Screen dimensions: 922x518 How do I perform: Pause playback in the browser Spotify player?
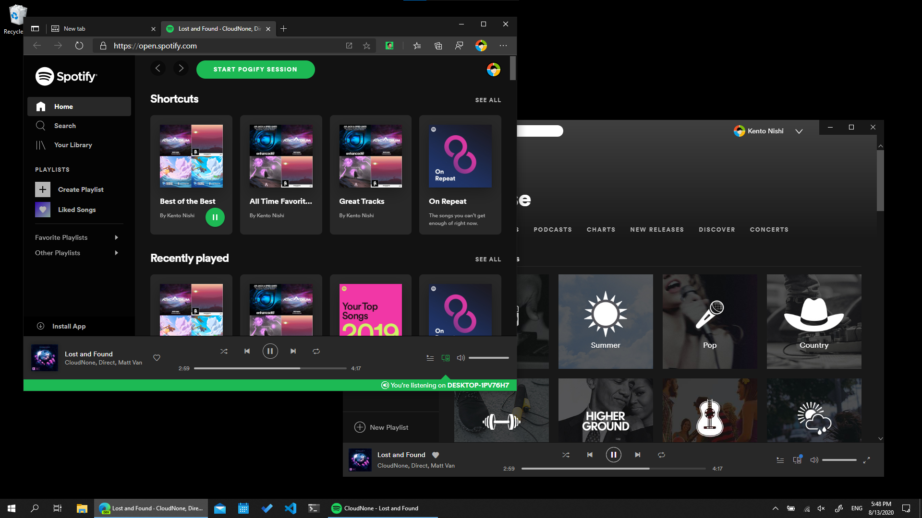coord(270,351)
